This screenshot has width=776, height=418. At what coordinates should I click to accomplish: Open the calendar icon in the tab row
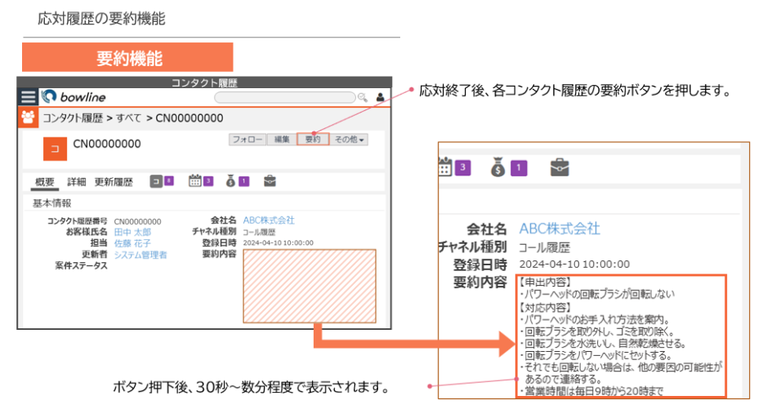point(195,181)
